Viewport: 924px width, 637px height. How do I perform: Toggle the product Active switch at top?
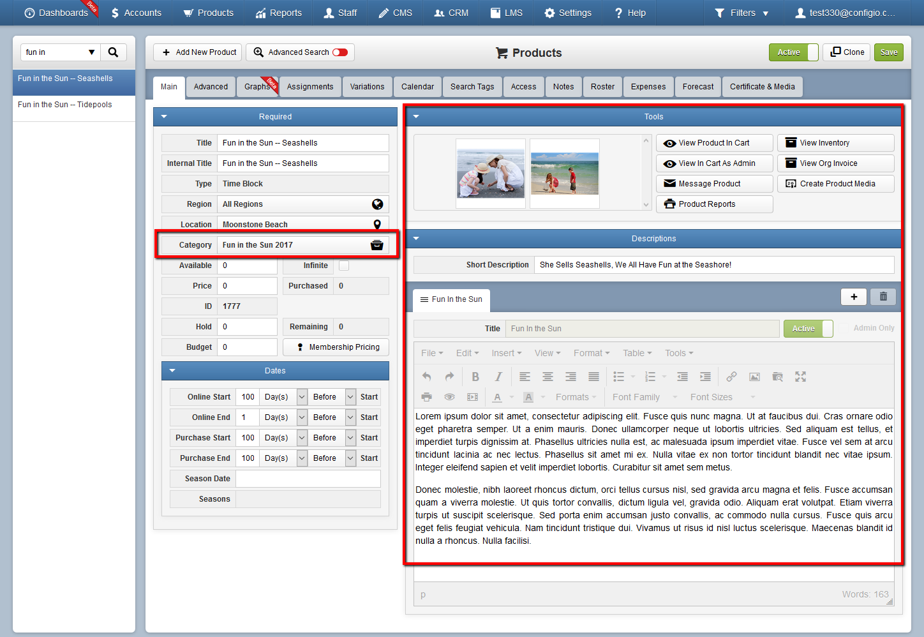[793, 52]
